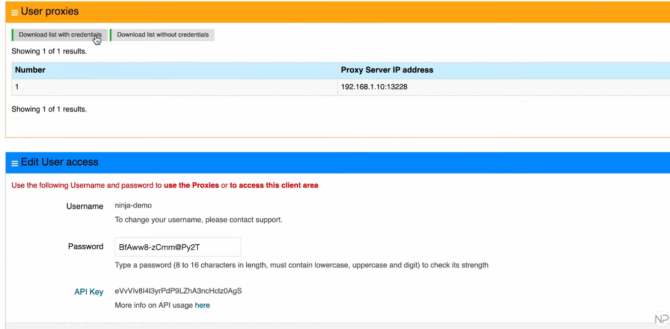Click the Edit User access menu icon
Viewport: 670px width, 329px height.
(15, 163)
